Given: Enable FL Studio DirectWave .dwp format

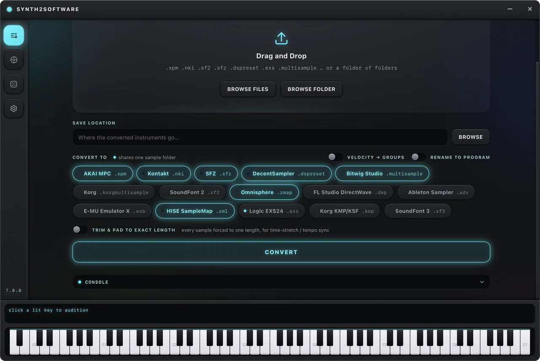Looking at the screenshot, I should click(x=348, y=192).
